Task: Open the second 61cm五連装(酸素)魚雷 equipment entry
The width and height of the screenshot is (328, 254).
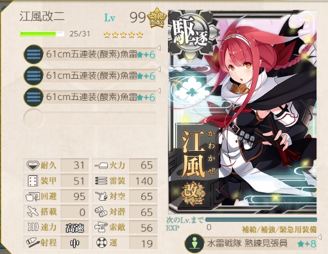Action: point(90,76)
